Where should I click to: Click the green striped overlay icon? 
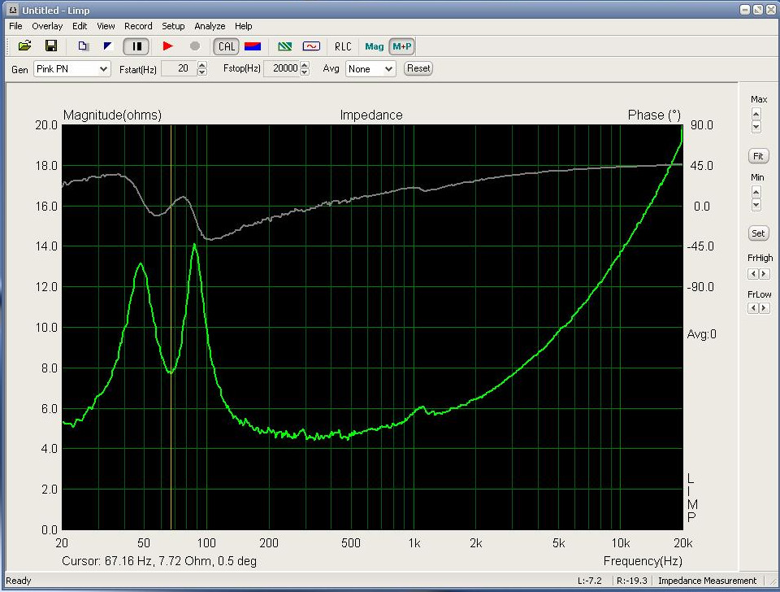(x=285, y=46)
